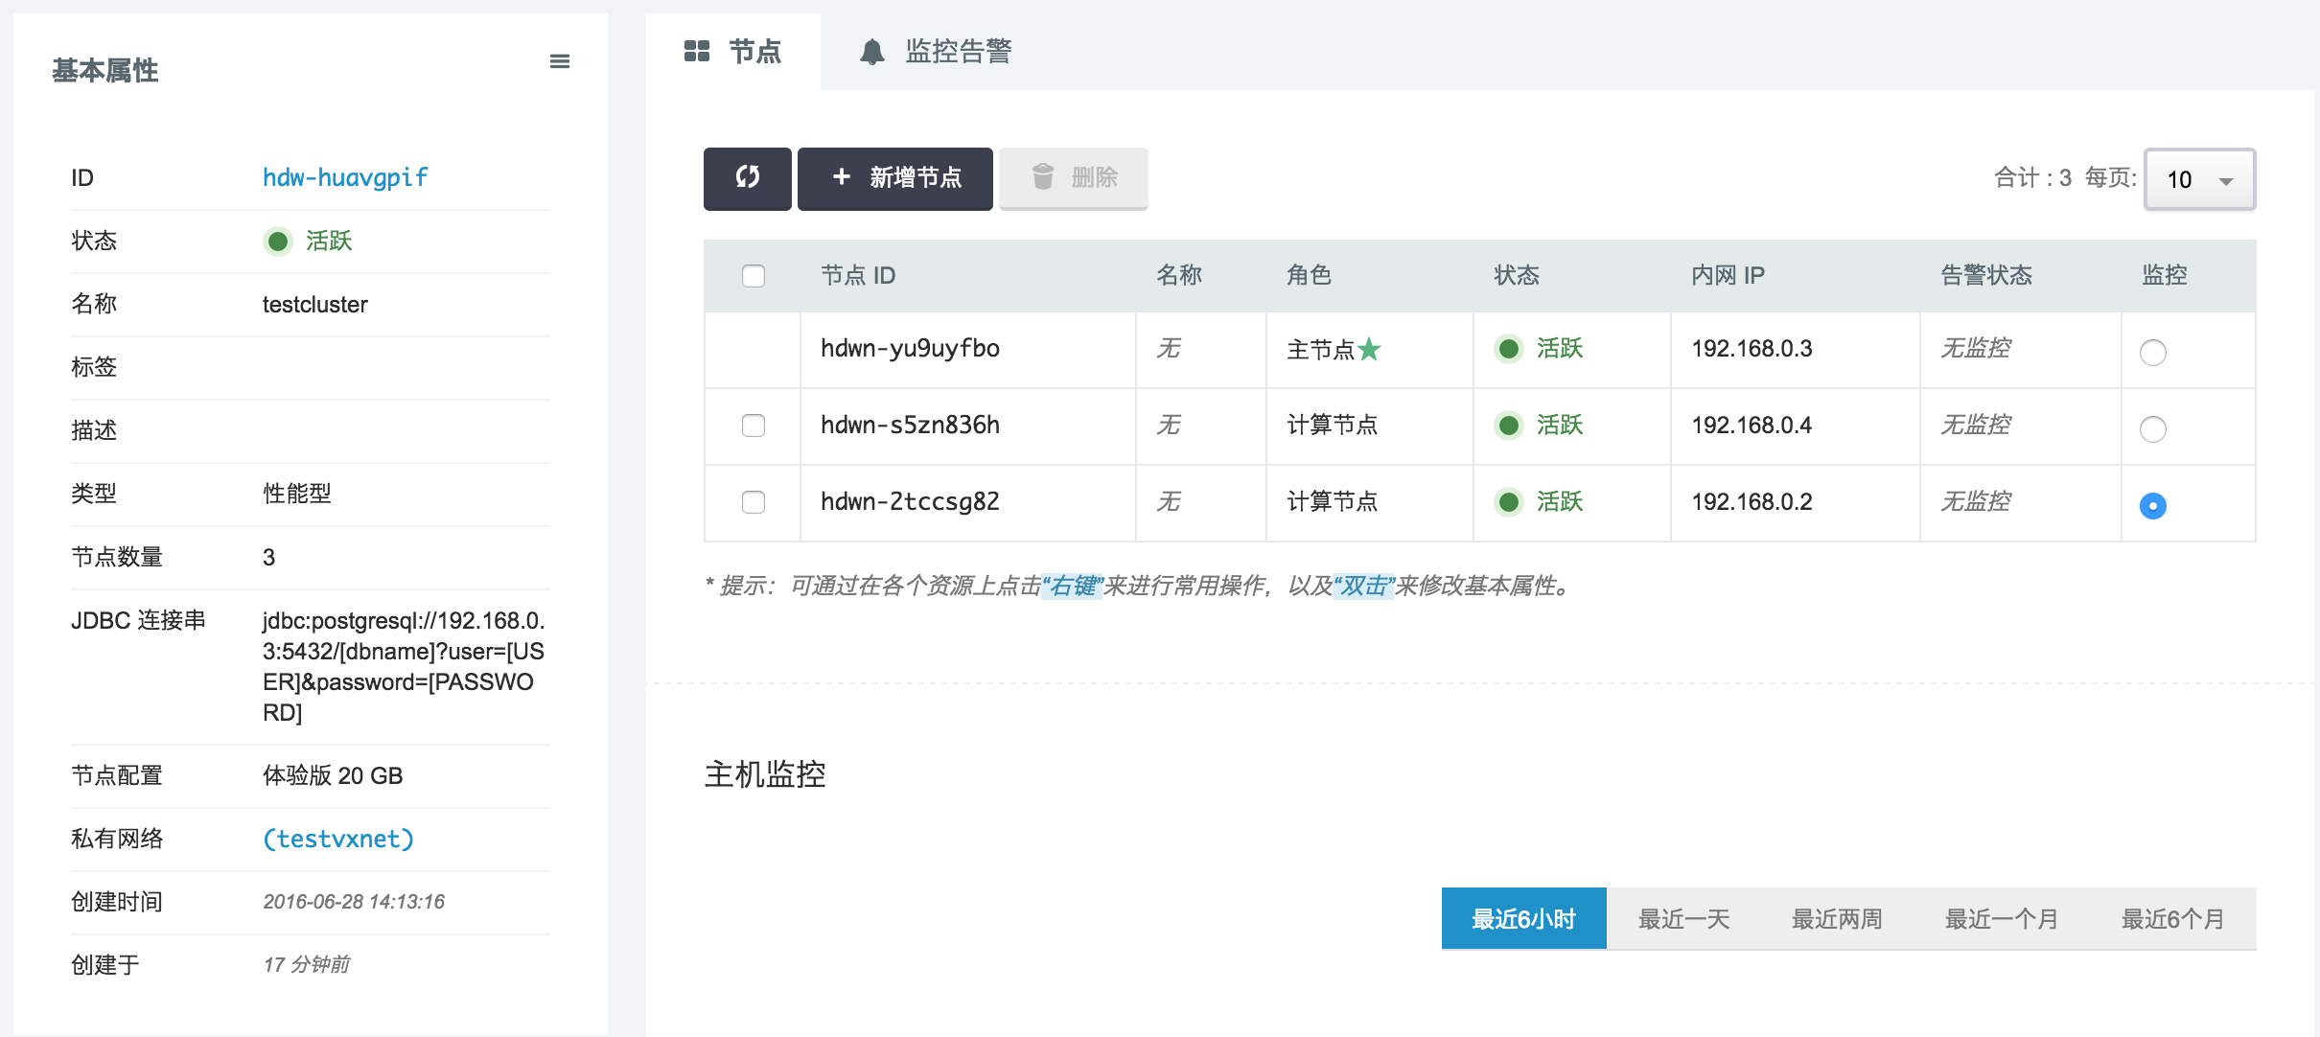
Task: Select the 最近一天 time range tab
Action: tap(1684, 919)
